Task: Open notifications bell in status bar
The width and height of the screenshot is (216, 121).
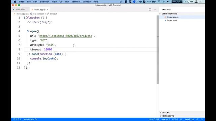Action: tap(202, 119)
